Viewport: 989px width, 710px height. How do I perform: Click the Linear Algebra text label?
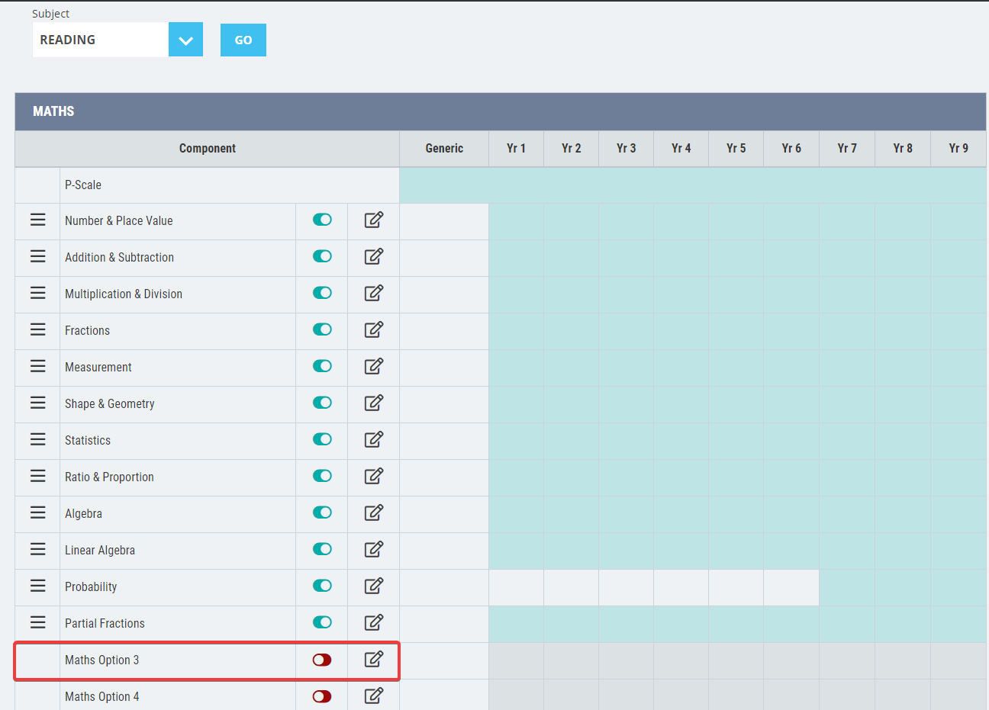point(100,550)
